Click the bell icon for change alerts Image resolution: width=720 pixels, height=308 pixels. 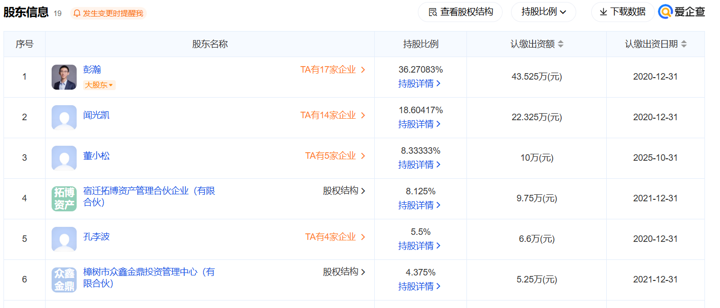click(x=77, y=14)
